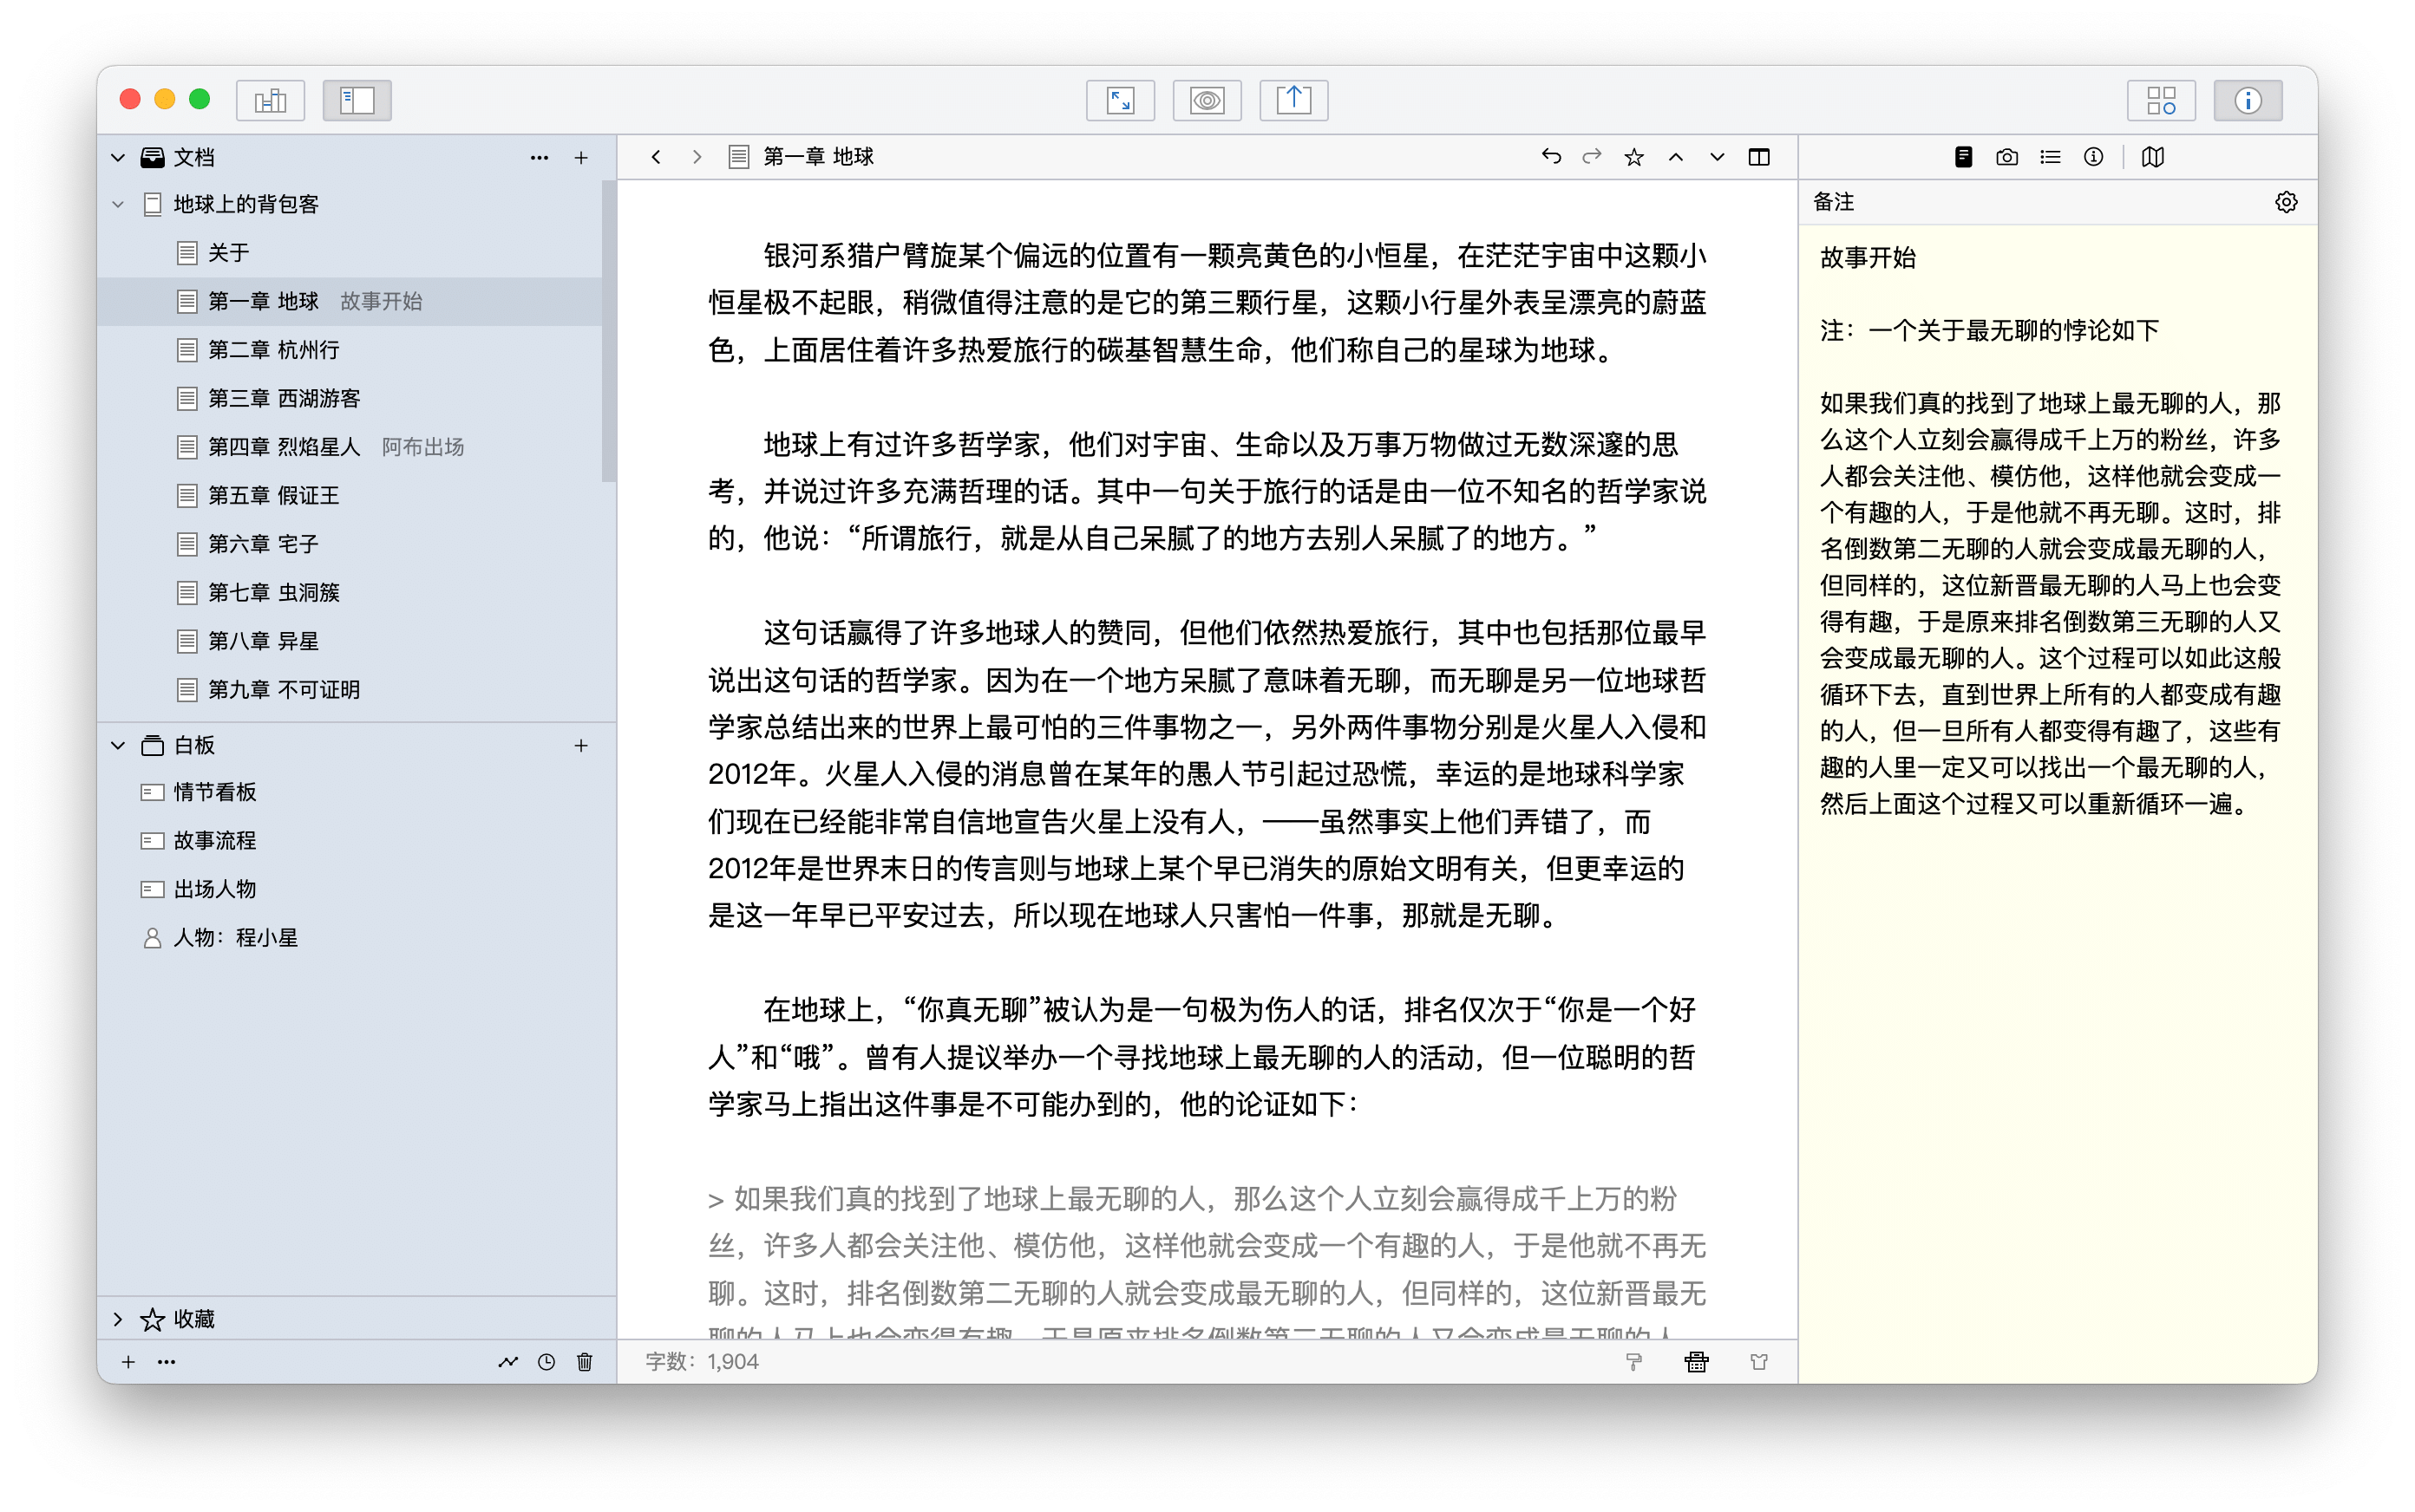Collapse the 地球上的背包客 folder
The width and height of the screenshot is (2415, 1512).
pyautogui.click(x=118, y=204)
